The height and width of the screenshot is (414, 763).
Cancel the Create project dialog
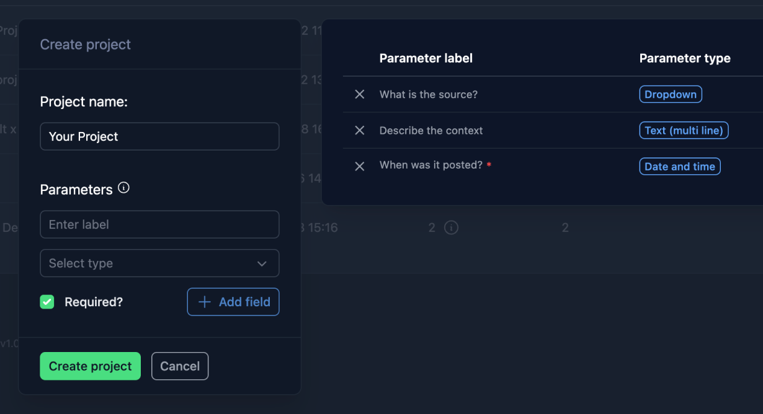180,366
